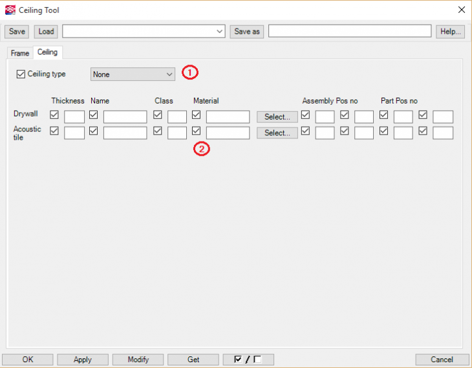This screenshot has width=472, height=368.
Task: Toggle the Acoustic tile Material checkbox
Action: tap(197, 131)
